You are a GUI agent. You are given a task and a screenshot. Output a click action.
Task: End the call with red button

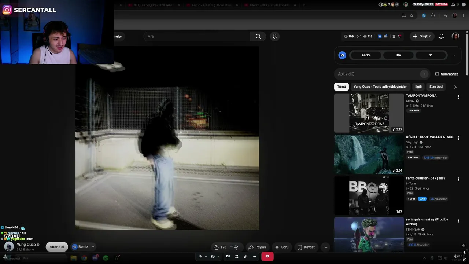[267, 257]
